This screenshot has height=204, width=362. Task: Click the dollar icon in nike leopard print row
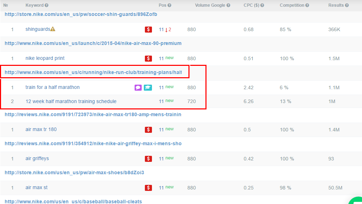(x=148, y=59)
